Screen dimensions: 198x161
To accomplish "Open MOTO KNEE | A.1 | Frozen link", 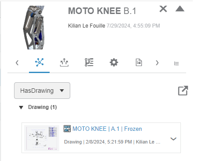I will pyautogui.click(x=107, y=129).
